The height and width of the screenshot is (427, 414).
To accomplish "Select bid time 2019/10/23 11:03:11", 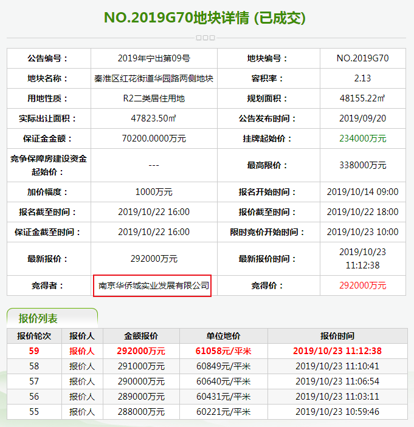I will click(337, 397).
